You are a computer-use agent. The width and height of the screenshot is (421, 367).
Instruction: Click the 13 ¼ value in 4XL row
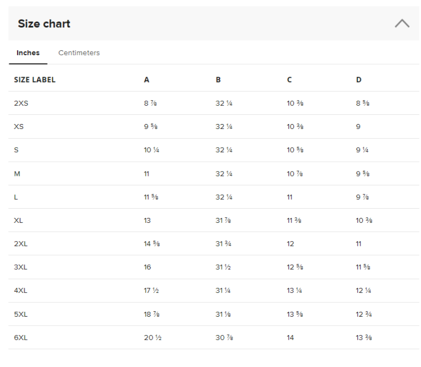click(x=294, y=291)
